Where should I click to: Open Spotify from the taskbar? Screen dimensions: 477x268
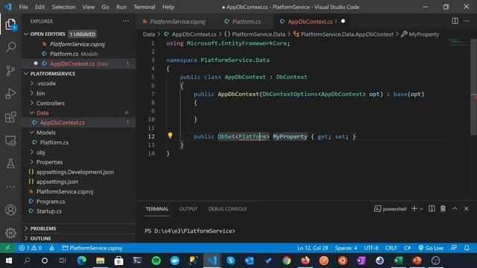click(x=156, y=261)
